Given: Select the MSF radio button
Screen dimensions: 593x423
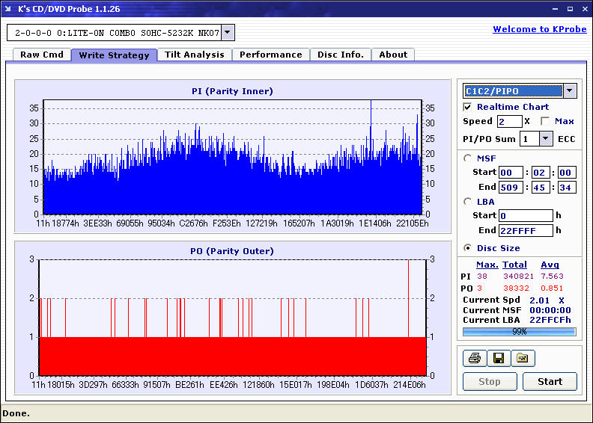Looking at the screenshot, I should coord(468,158).
